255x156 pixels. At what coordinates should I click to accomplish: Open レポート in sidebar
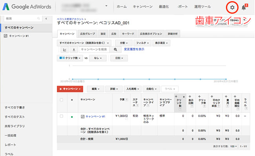(11, 145)
